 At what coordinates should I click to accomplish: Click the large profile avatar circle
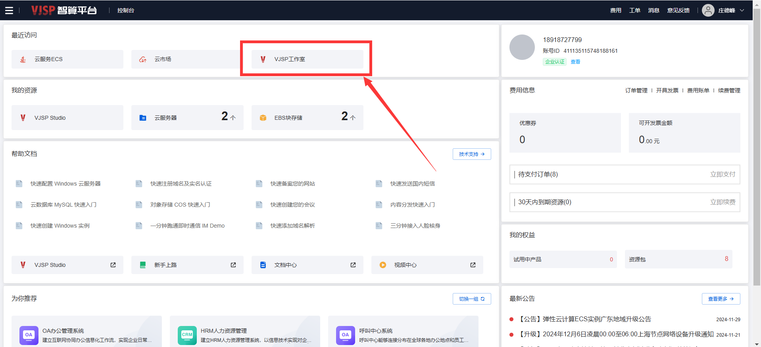[522, 47]
